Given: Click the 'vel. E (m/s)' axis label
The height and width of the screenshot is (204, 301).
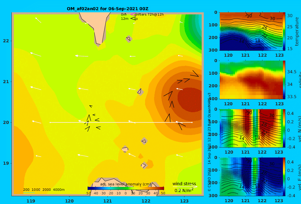Looking at the screenshot, I should 299,177.
